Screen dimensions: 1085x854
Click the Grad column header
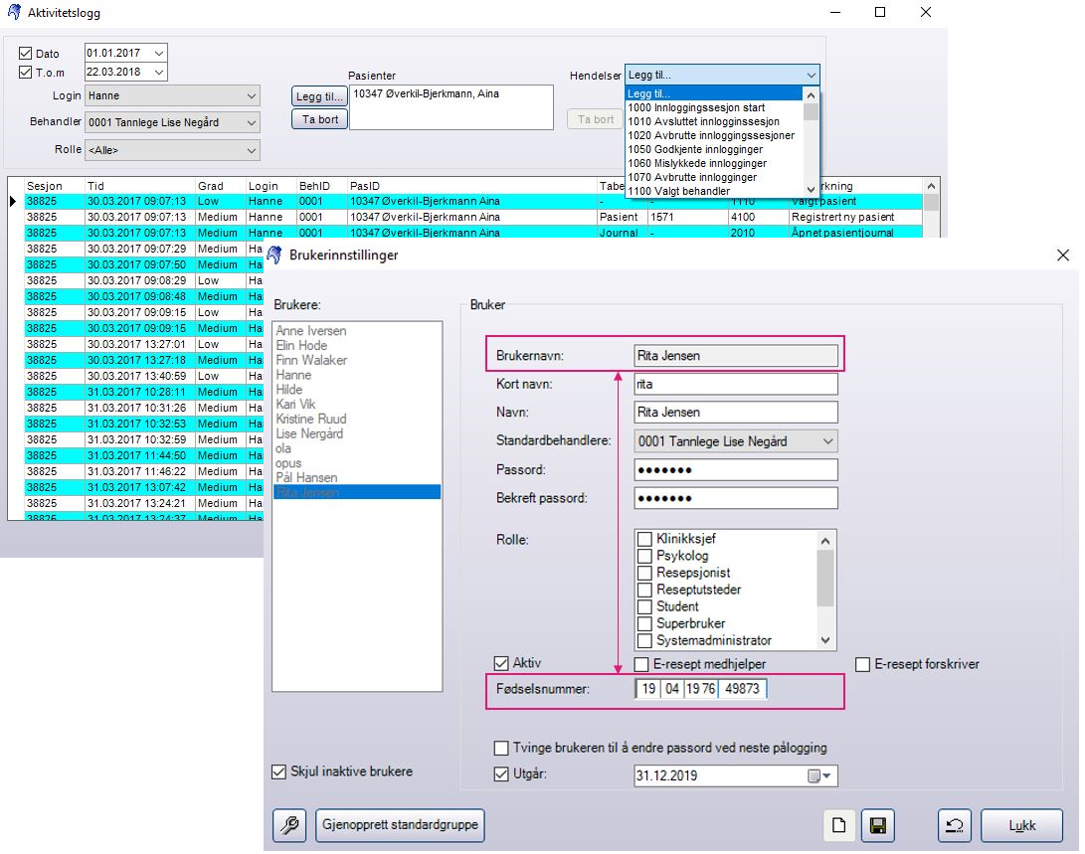click(x=221, y=186)
